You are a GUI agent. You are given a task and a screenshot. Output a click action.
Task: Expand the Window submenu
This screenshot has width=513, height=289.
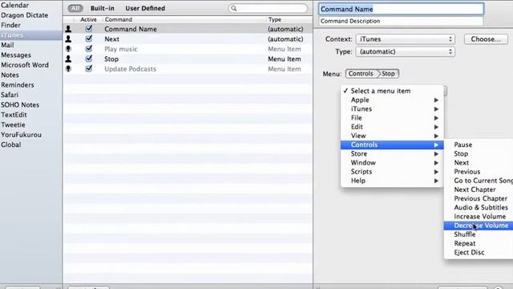392,162
